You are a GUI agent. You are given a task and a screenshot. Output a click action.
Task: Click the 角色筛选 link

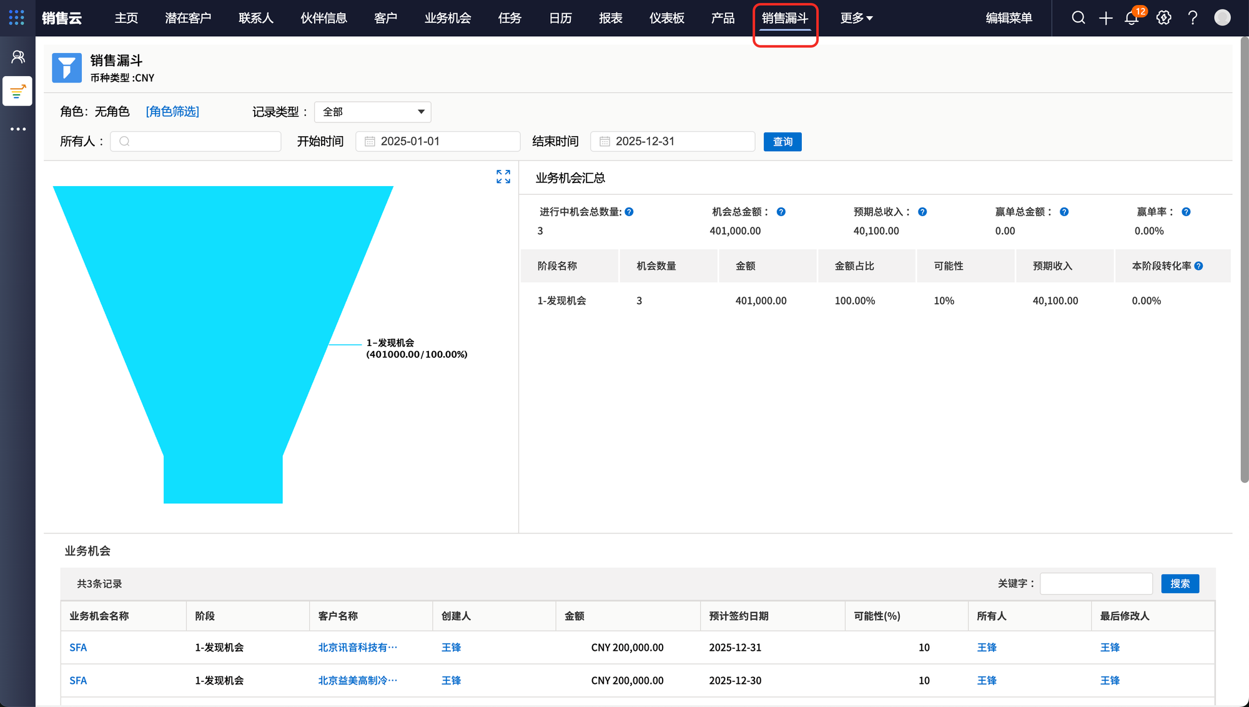click(172, 111)
